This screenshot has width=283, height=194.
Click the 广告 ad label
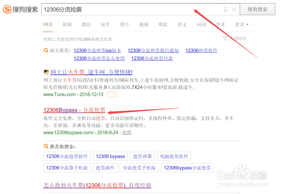[x=112, y=95]
